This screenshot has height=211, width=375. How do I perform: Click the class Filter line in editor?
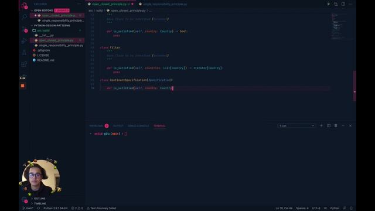[x=111, y=47]
